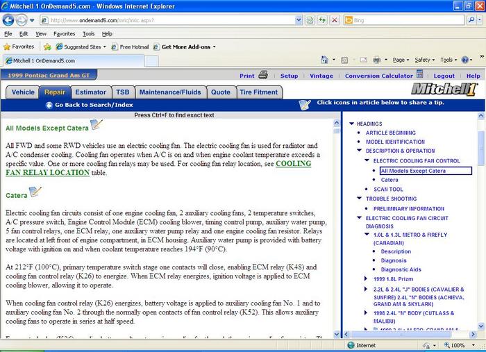This screenshot has width=486, height=352.
Task: Click the Bing search magnifier icon
Action: [471, 20]
